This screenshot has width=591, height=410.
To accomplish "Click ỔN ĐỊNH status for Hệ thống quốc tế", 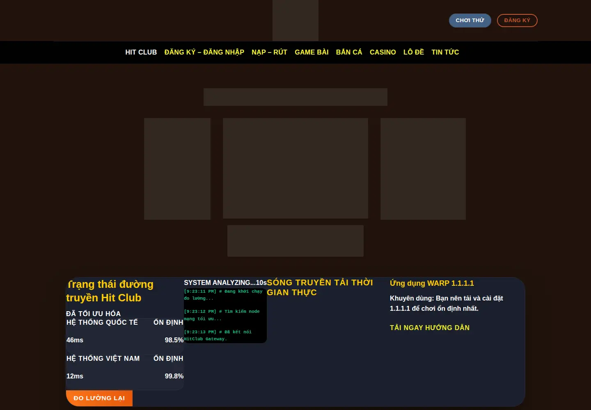I will [168, 322].
